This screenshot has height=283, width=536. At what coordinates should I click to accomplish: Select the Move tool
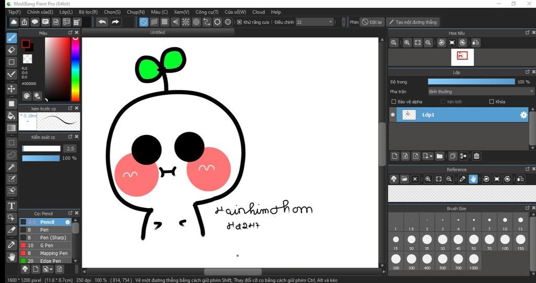[12, 89]
